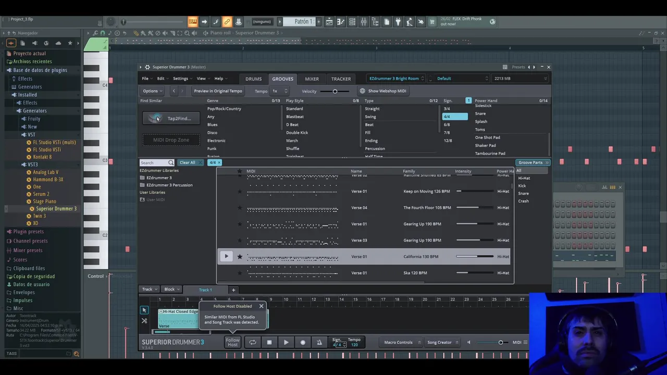The width and height of the screenshot is (667, 375).
Task: Click the Superior Drummer plugin gear icon
Action: (x=147, y=67)
